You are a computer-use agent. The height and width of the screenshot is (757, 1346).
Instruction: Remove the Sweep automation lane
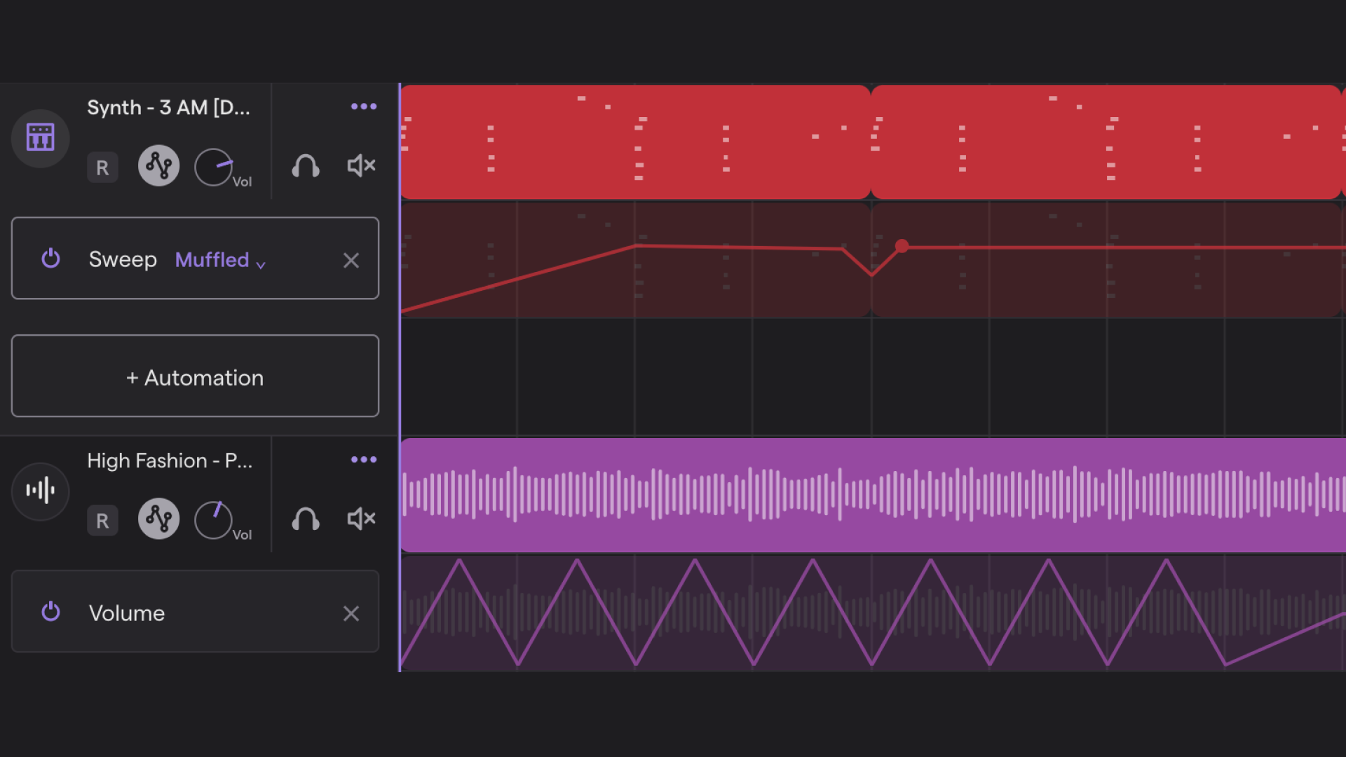351,260
